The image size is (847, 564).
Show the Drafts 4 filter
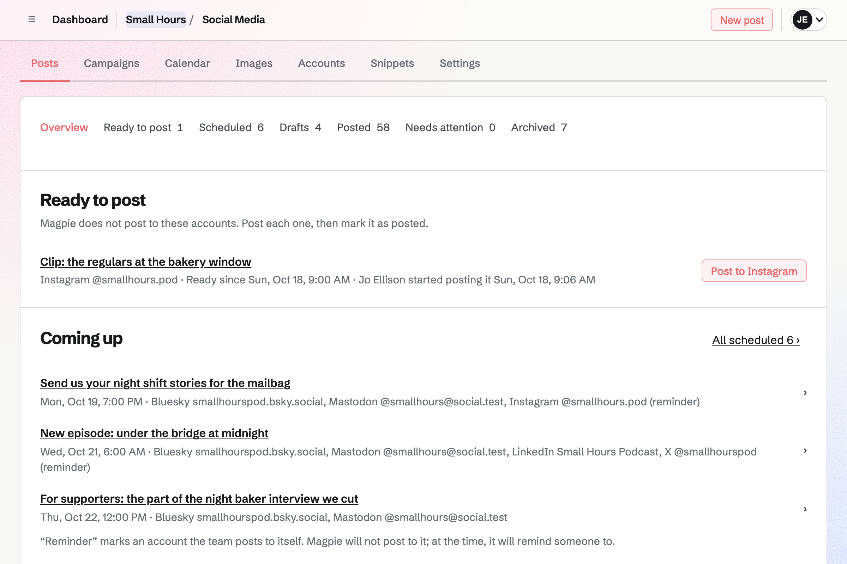(300, 127)
